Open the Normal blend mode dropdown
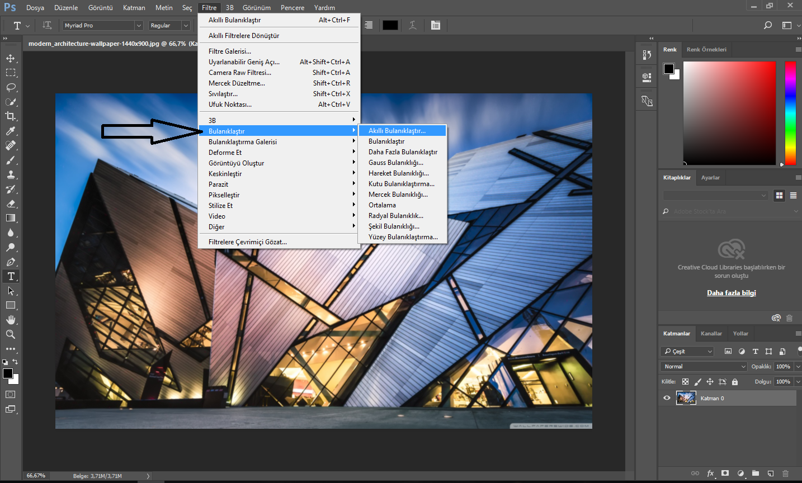802x483 pixels. [704, 366]
